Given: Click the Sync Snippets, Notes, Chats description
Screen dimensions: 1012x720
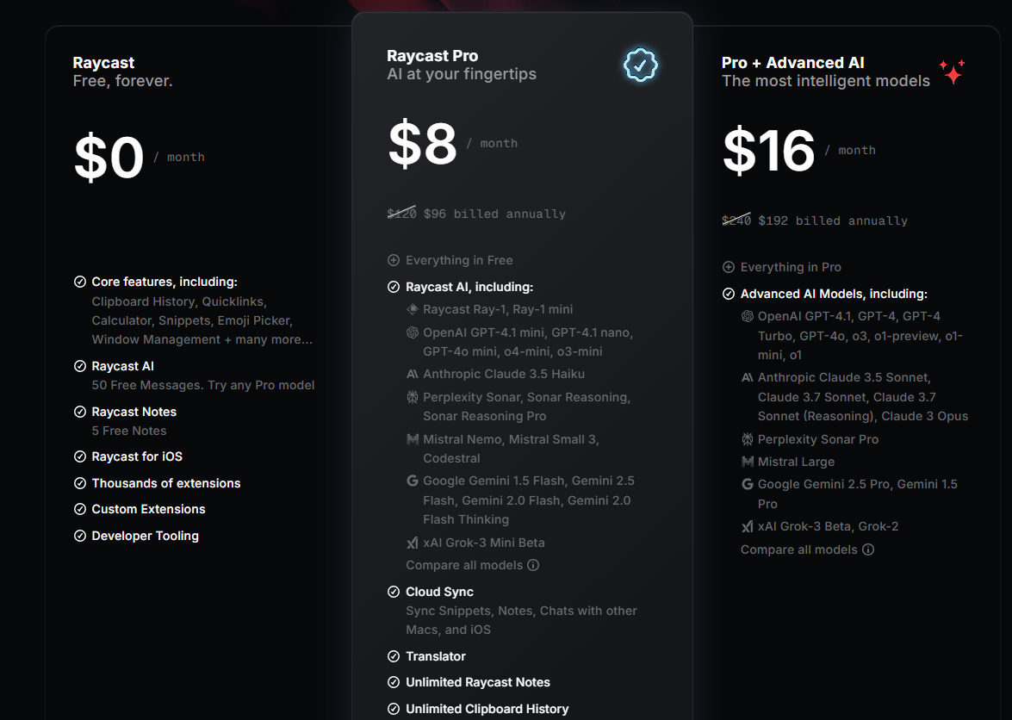Looking at the screenshot, I should (x=521, y=620).
